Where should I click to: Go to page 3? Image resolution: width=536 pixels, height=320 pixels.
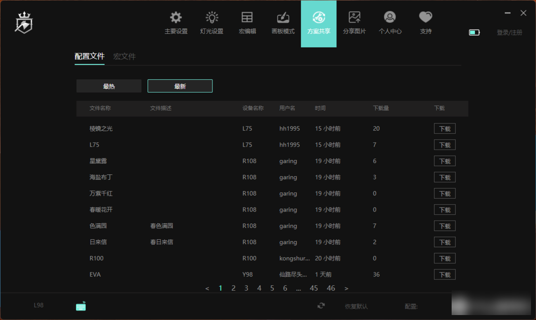pos(246,288)
